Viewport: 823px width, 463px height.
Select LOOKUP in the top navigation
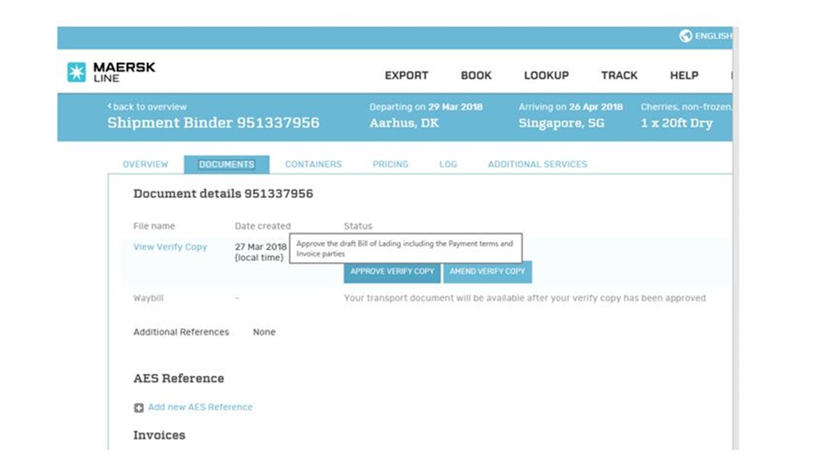546,75
